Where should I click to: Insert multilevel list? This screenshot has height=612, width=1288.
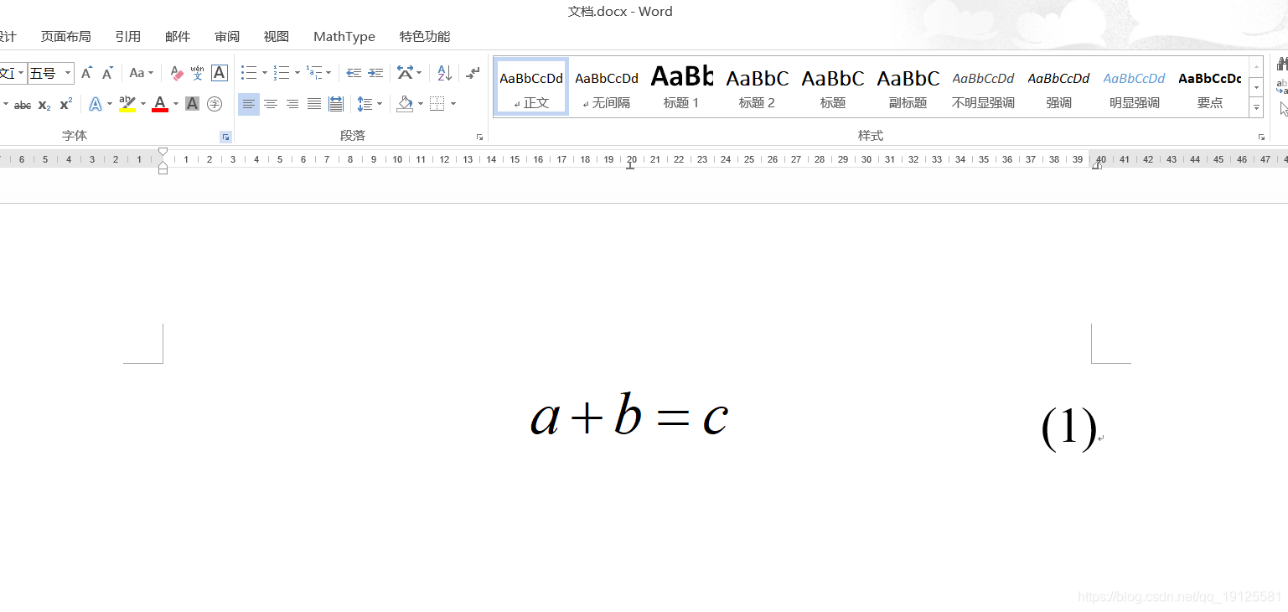point(314,73)
